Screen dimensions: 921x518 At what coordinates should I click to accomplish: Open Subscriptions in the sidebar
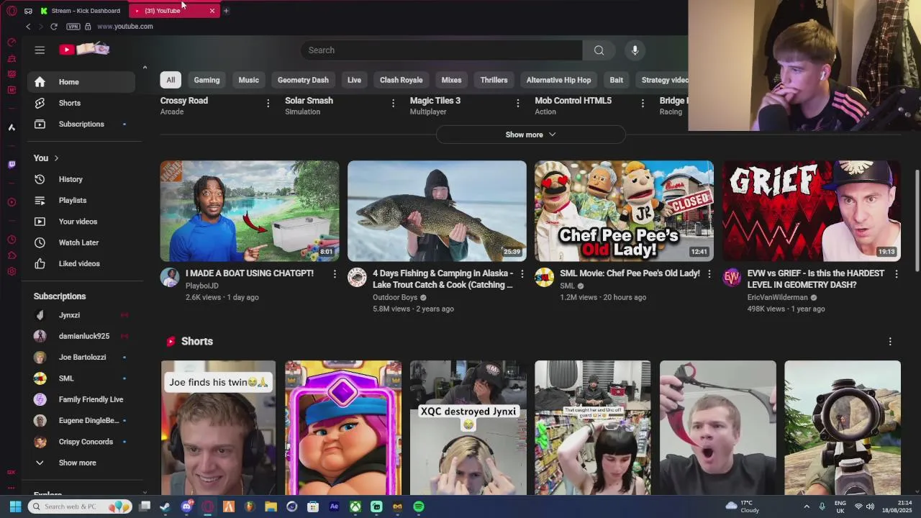point(81,124)
